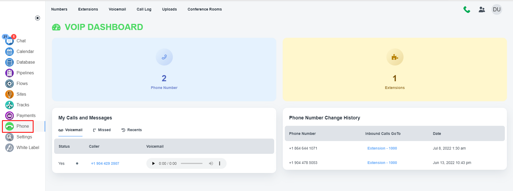Toggle the sidebar radio button control

(37, 18)
